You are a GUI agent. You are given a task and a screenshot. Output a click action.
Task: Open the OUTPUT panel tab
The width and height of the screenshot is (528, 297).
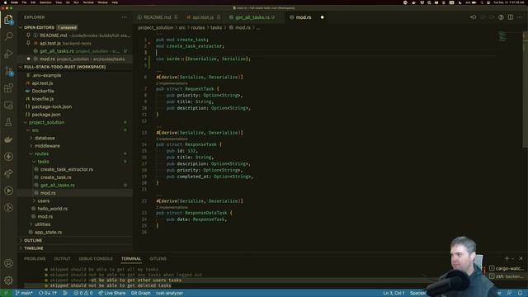63,259
